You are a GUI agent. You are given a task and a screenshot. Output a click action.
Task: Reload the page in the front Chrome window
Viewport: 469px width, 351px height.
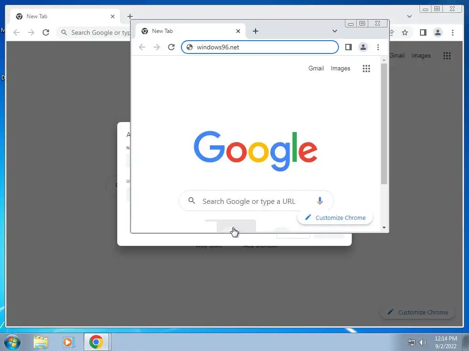coord(171,47)
